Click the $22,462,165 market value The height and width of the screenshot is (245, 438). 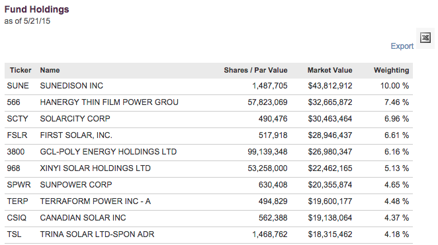(330, 168)
